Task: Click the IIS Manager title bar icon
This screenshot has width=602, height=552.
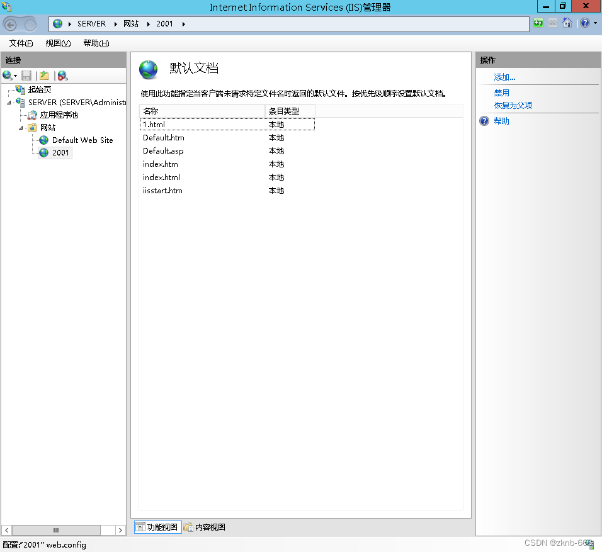Action: pyautogui.click(x=6, y=6)
